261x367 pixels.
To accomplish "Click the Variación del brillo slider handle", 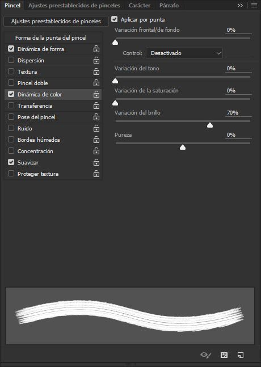I will 210,125.
